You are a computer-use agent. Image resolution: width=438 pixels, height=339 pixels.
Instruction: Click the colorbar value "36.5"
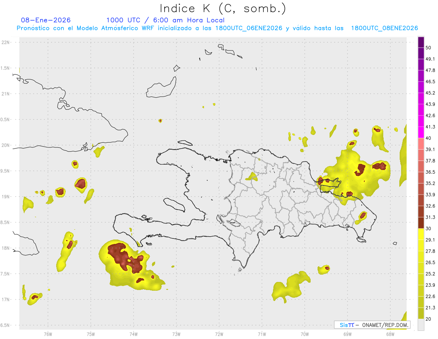coord(430,172)
